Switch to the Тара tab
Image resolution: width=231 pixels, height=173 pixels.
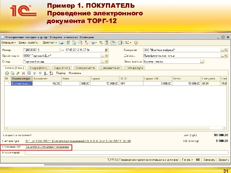62,68
